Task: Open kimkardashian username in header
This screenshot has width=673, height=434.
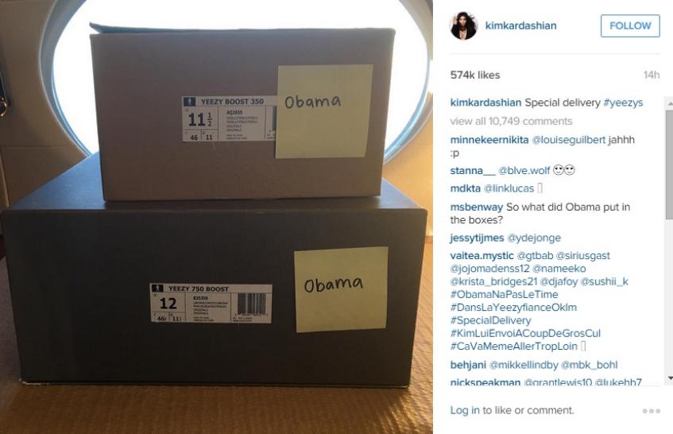Action: 520,25
